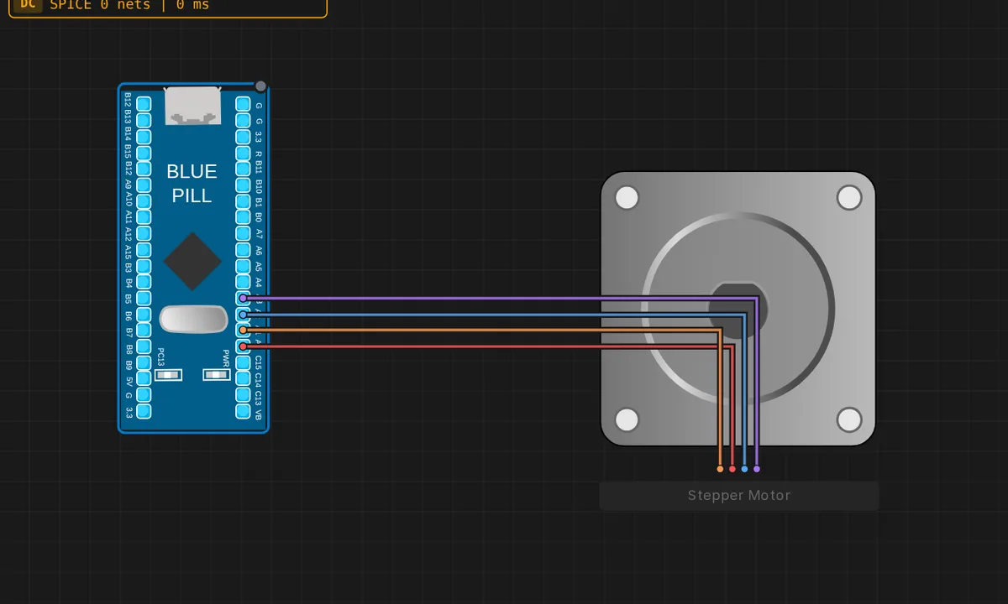Viewport: 1008px width, 604px height.
Task: Click pin A10 on the left header
Action: point(144,201)
